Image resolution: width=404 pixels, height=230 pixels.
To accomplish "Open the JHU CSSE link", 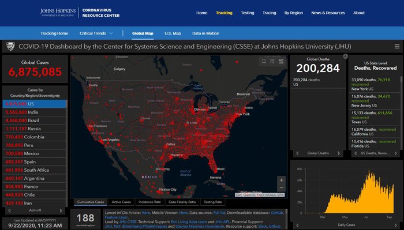I will click(x=128, y=222).
